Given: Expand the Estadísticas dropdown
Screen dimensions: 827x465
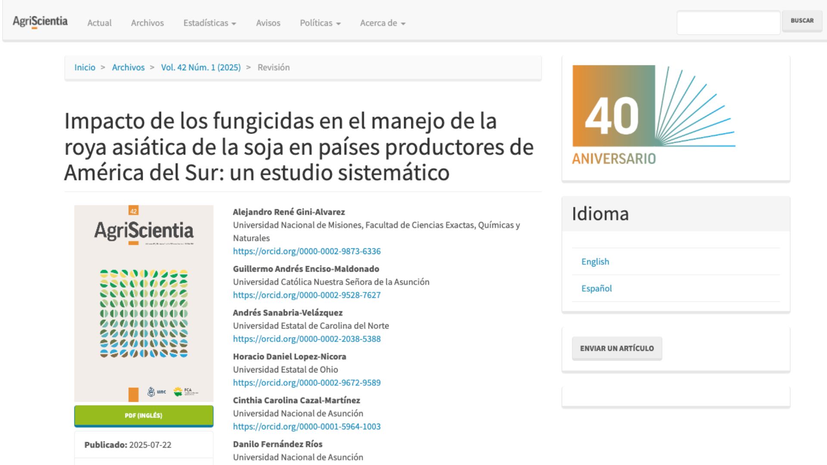Looking at the screenshot, I should pos(210,23).
